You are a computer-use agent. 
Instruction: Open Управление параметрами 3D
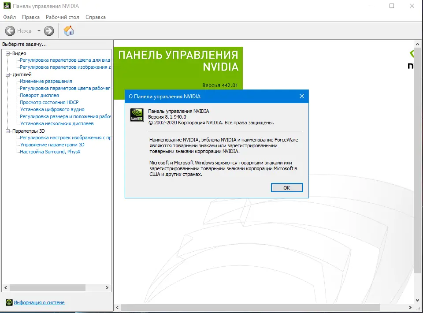coord(52,145)
